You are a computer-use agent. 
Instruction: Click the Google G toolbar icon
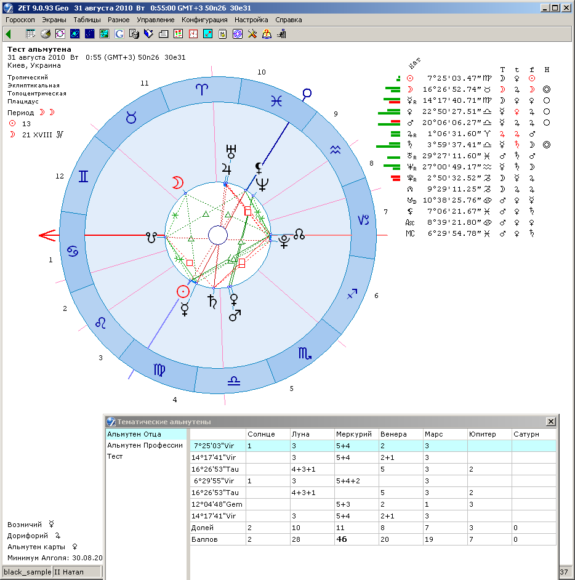click(119, 33)
